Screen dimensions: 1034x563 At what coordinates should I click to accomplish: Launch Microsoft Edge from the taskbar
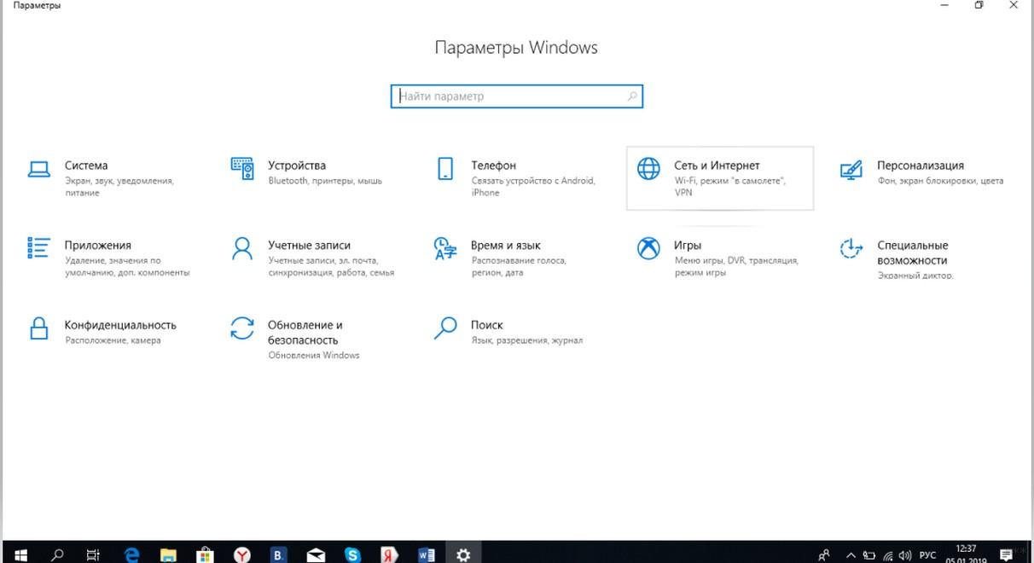point(131,555)
